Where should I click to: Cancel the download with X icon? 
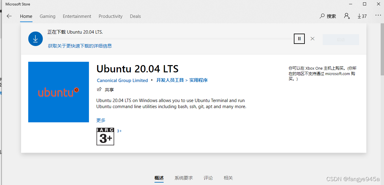tap(312, 39)
